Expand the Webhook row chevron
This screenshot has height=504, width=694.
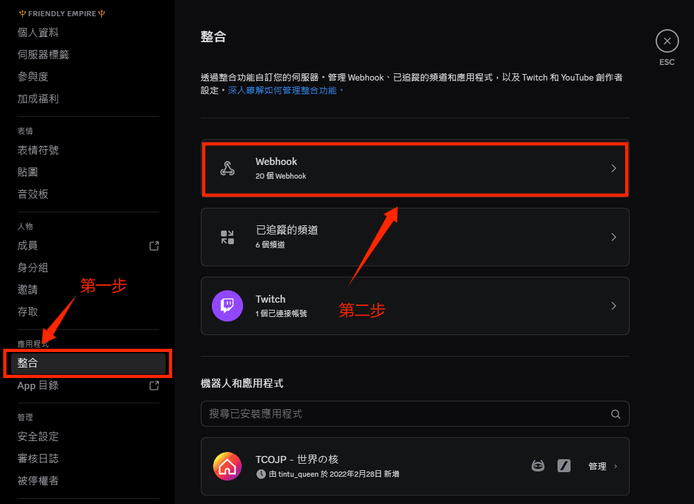point(613,168)
